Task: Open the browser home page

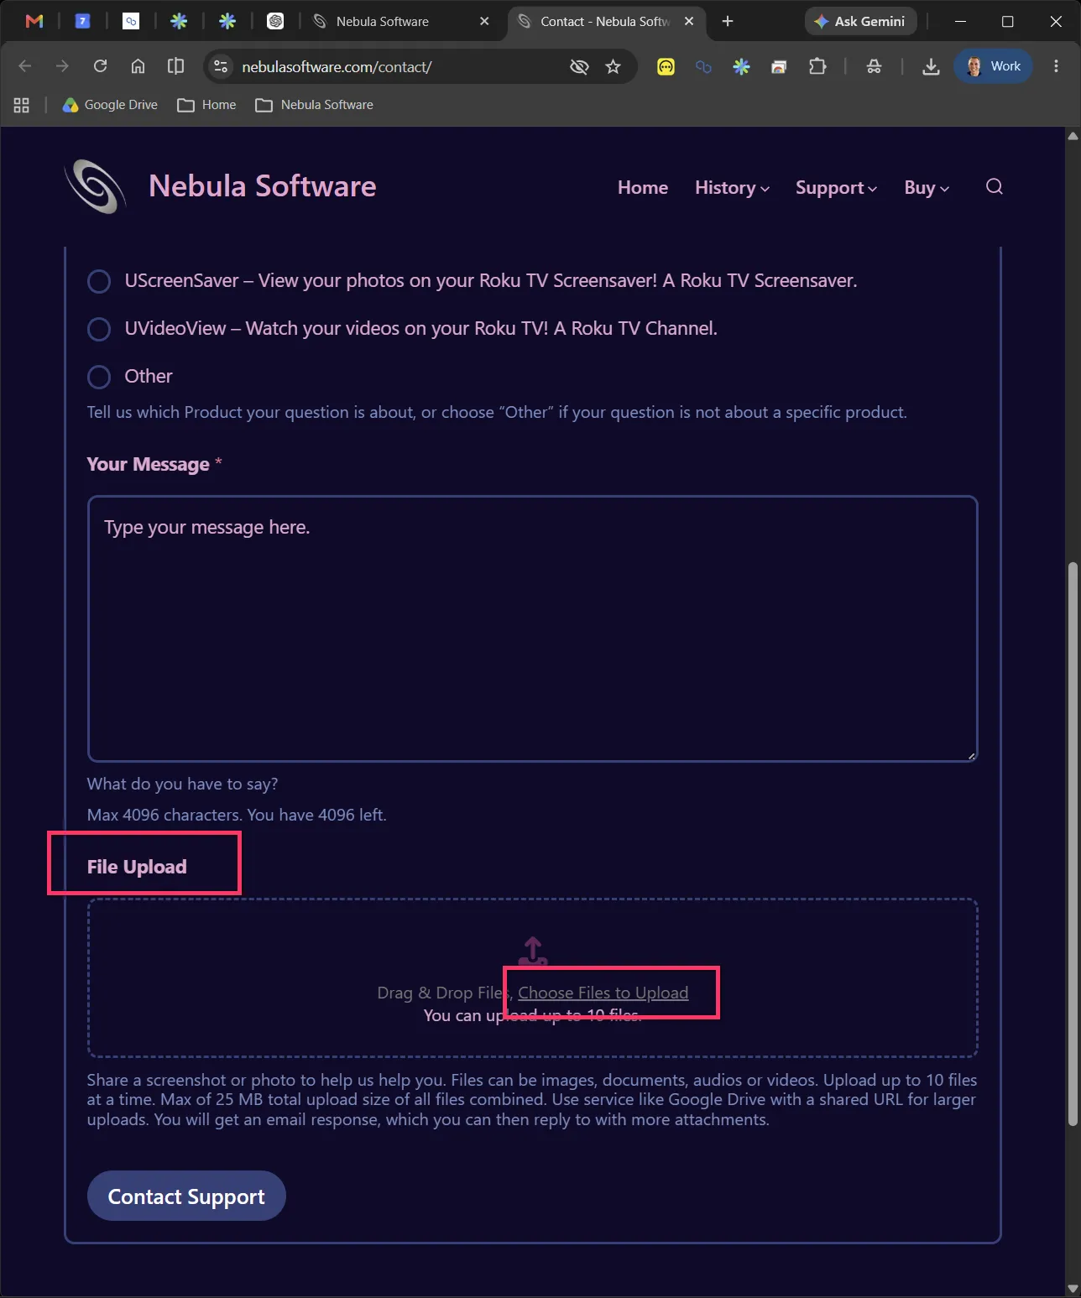Action: (138, 66)
